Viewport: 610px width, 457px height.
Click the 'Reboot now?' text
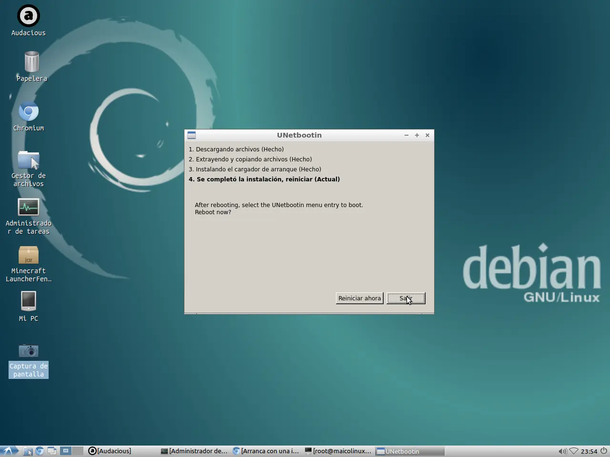(213, 212)
